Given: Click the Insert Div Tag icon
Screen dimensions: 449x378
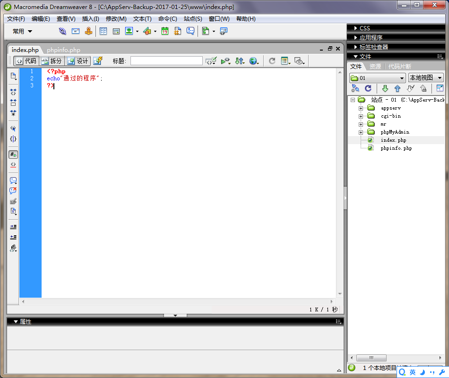Looking at the screenshot, I should pos(116,31).
